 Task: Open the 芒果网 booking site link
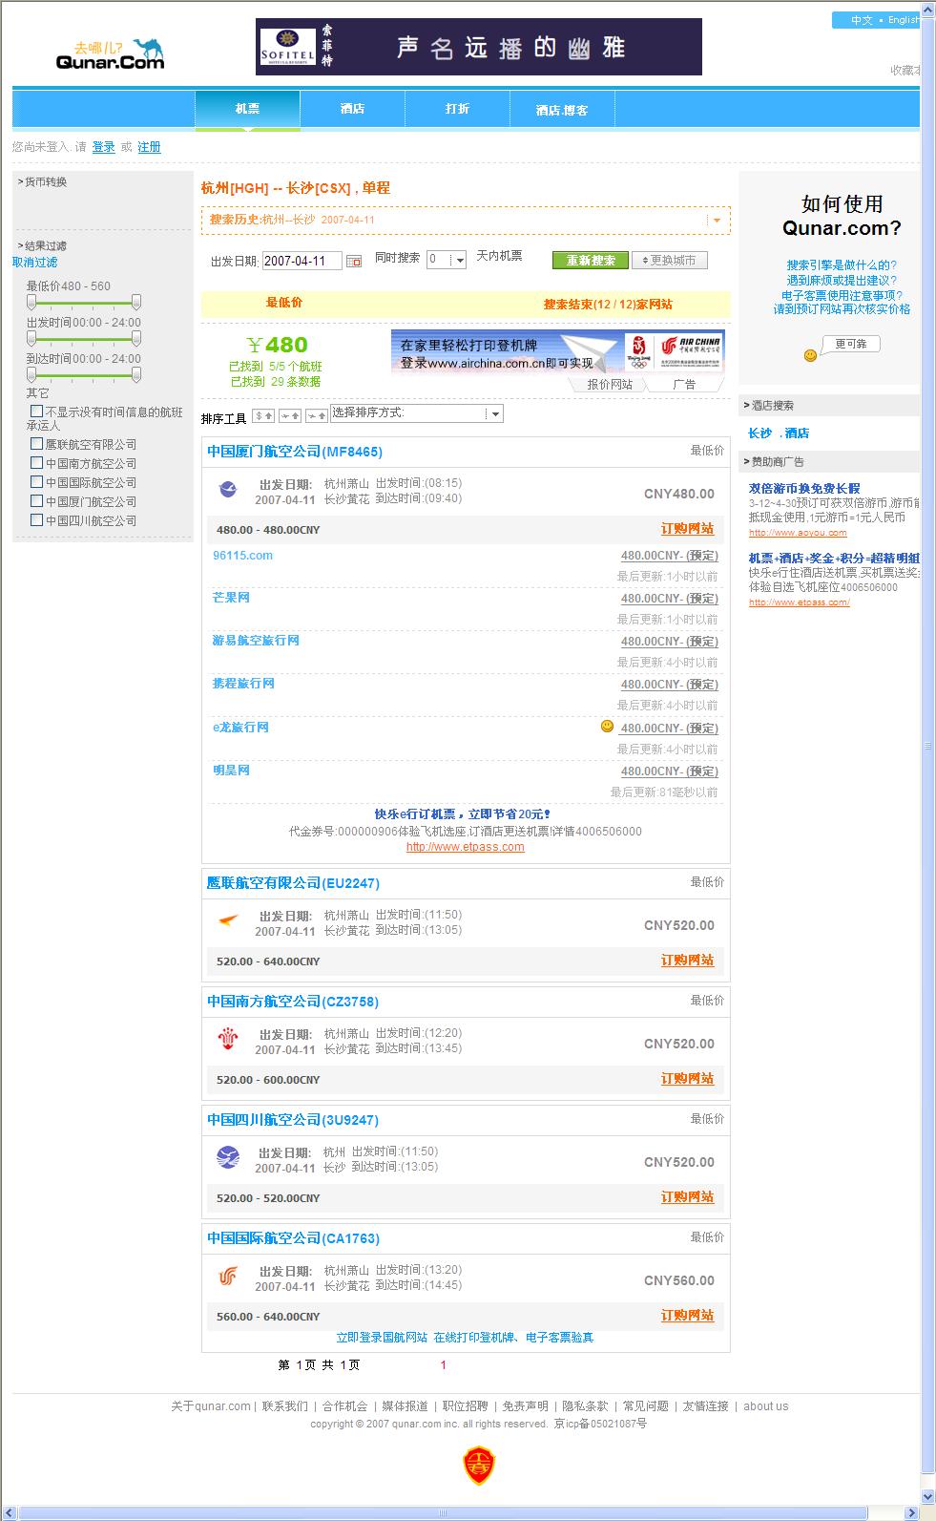tap(231, 598)
